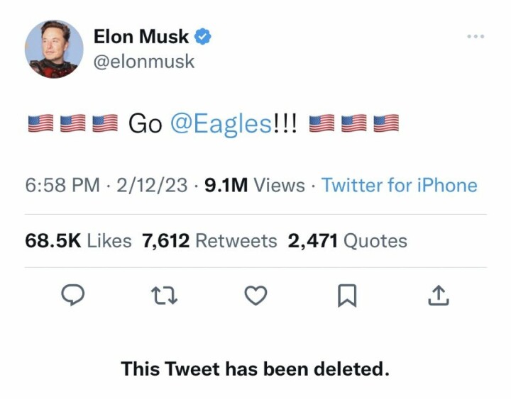View the 9.1M Views analytics
The image size is (511, 399).
(x=254, y=186)
